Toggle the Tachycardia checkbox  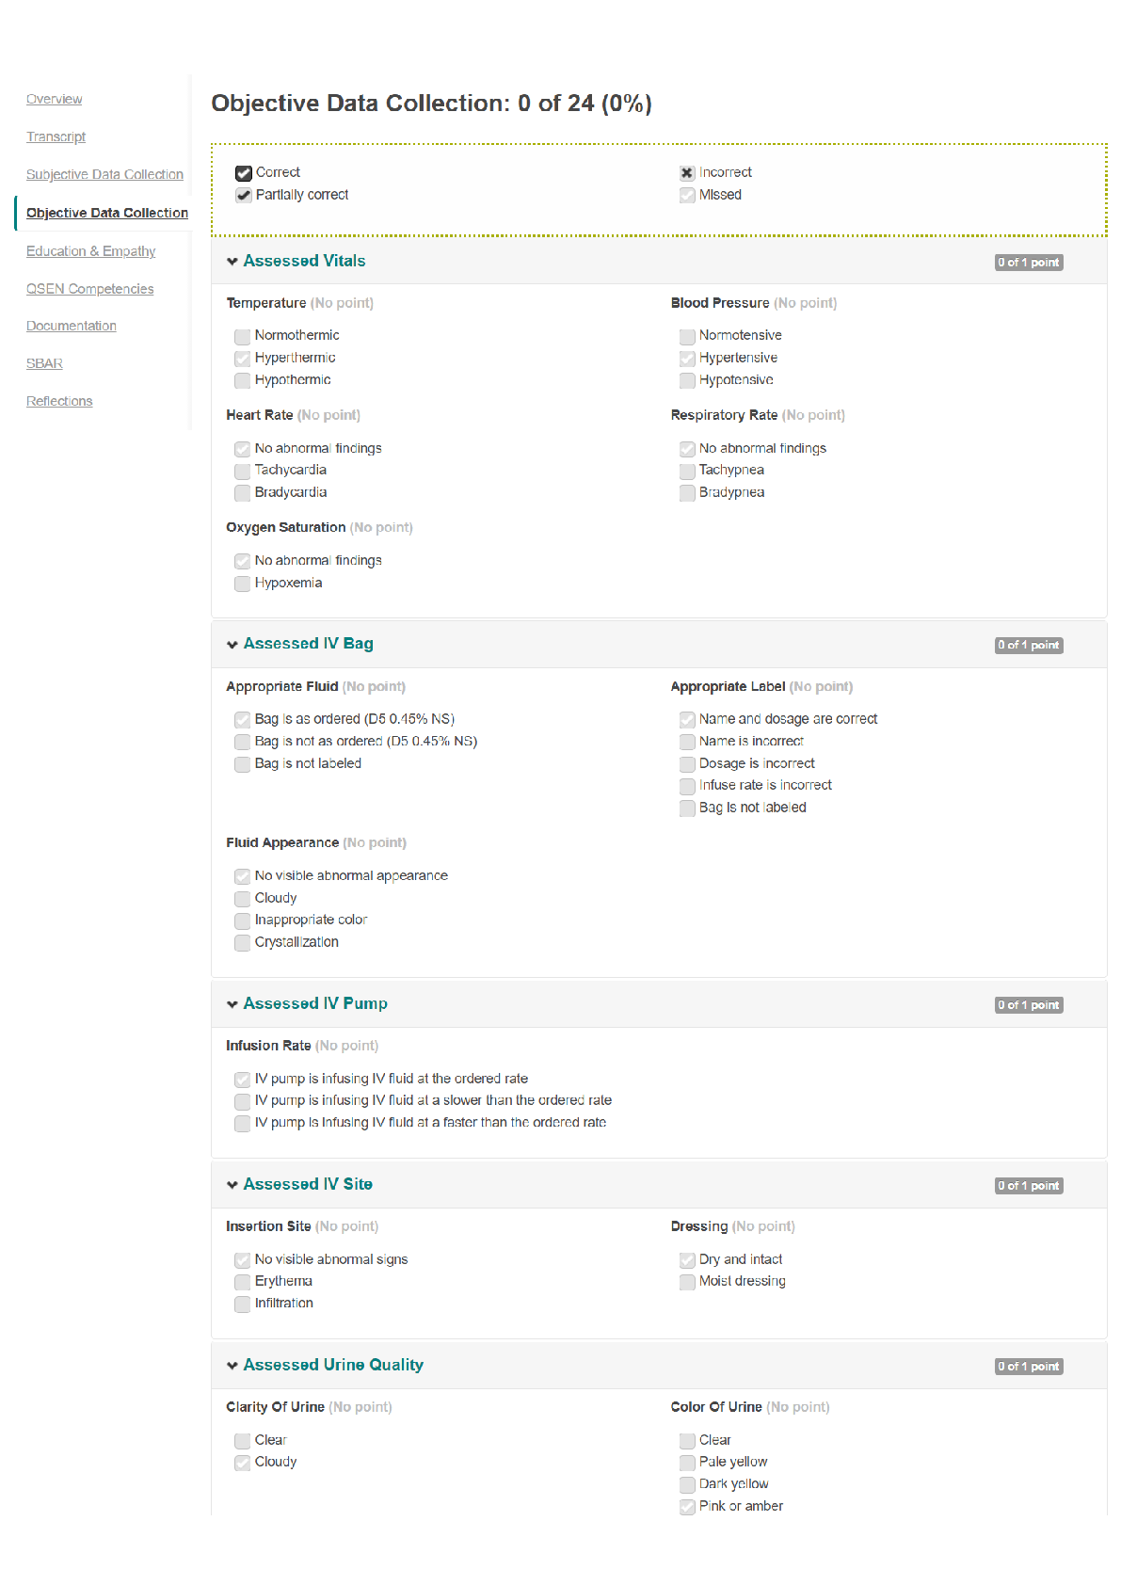pos(243,471)
